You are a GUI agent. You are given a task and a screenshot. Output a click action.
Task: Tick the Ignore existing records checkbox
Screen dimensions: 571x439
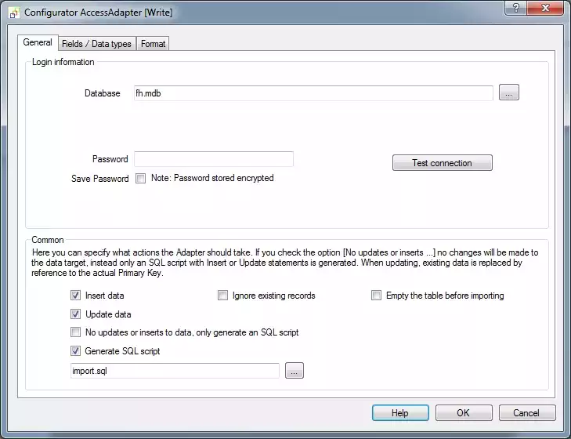pos(223,296)
